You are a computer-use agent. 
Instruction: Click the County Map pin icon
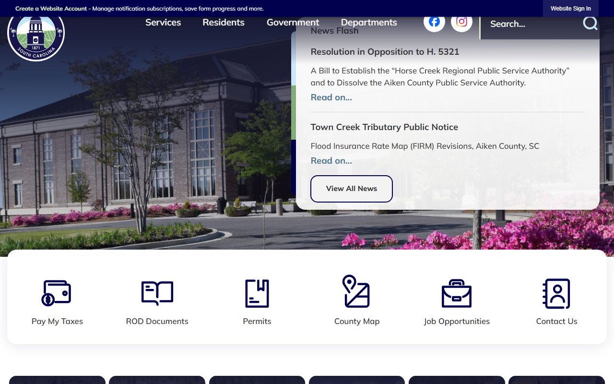pyautogui.click(x=356, y=291)
